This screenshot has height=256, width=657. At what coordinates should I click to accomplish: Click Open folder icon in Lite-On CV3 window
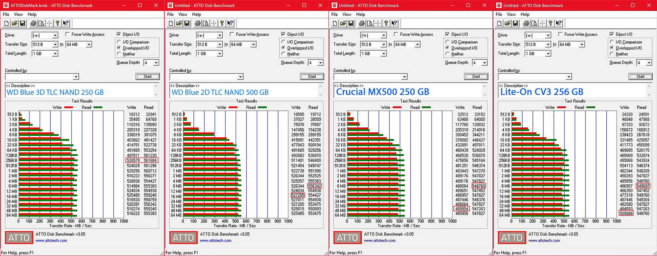(508, 23)
